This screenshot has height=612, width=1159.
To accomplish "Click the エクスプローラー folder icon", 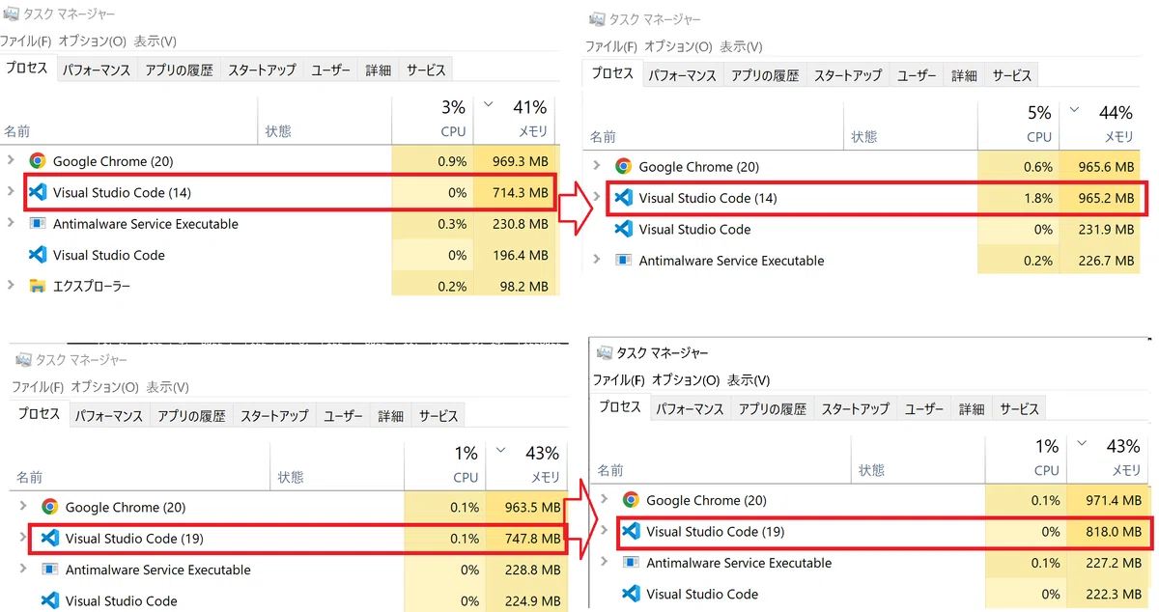I will tap(38, 286).
